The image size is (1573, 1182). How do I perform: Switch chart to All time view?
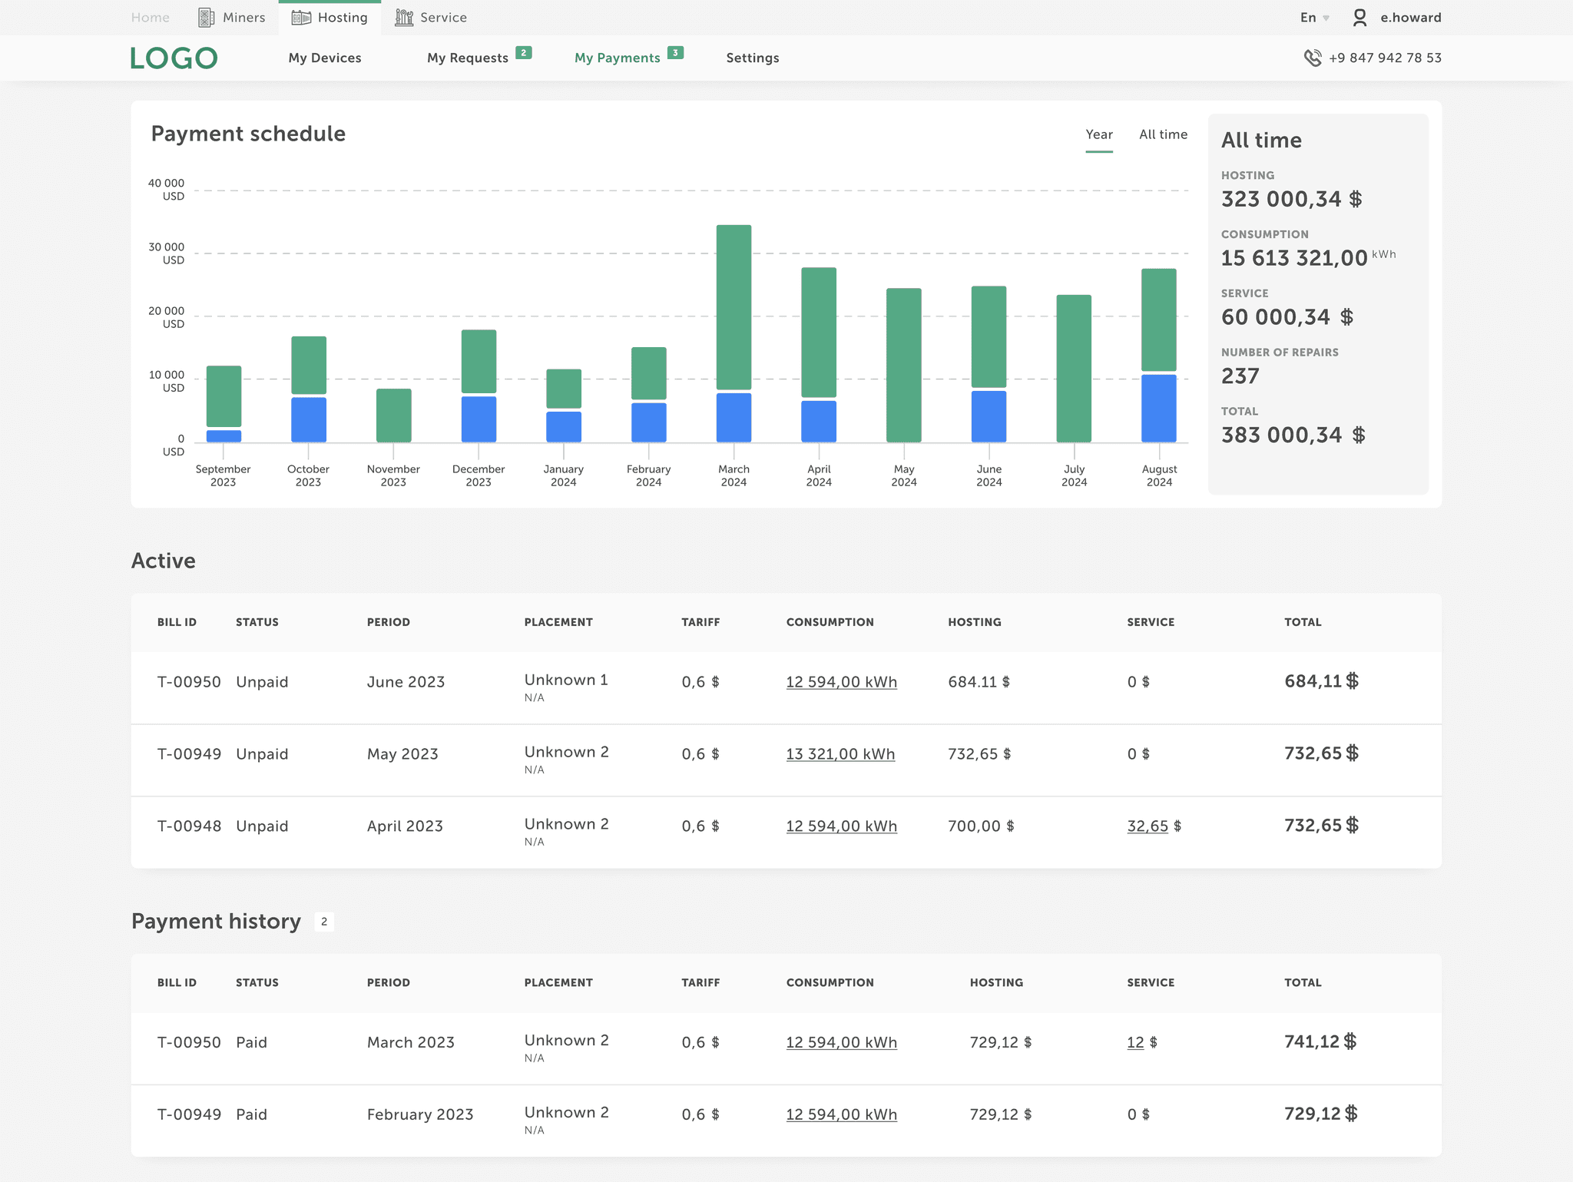coord(1163,134)
